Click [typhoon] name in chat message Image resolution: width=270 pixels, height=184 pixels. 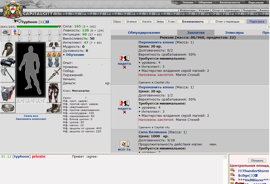(x=22, y=156)
